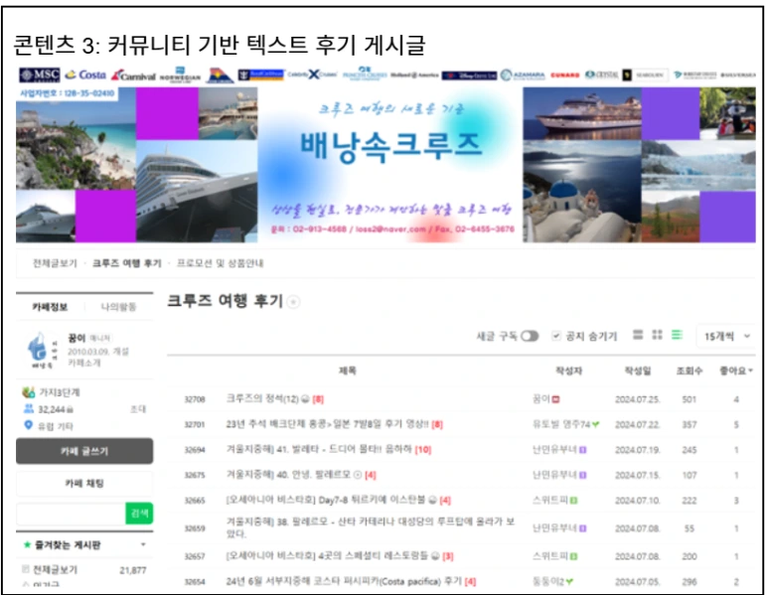Open the 카페소개 link
The image size is (768, 595).
(84, 363)
